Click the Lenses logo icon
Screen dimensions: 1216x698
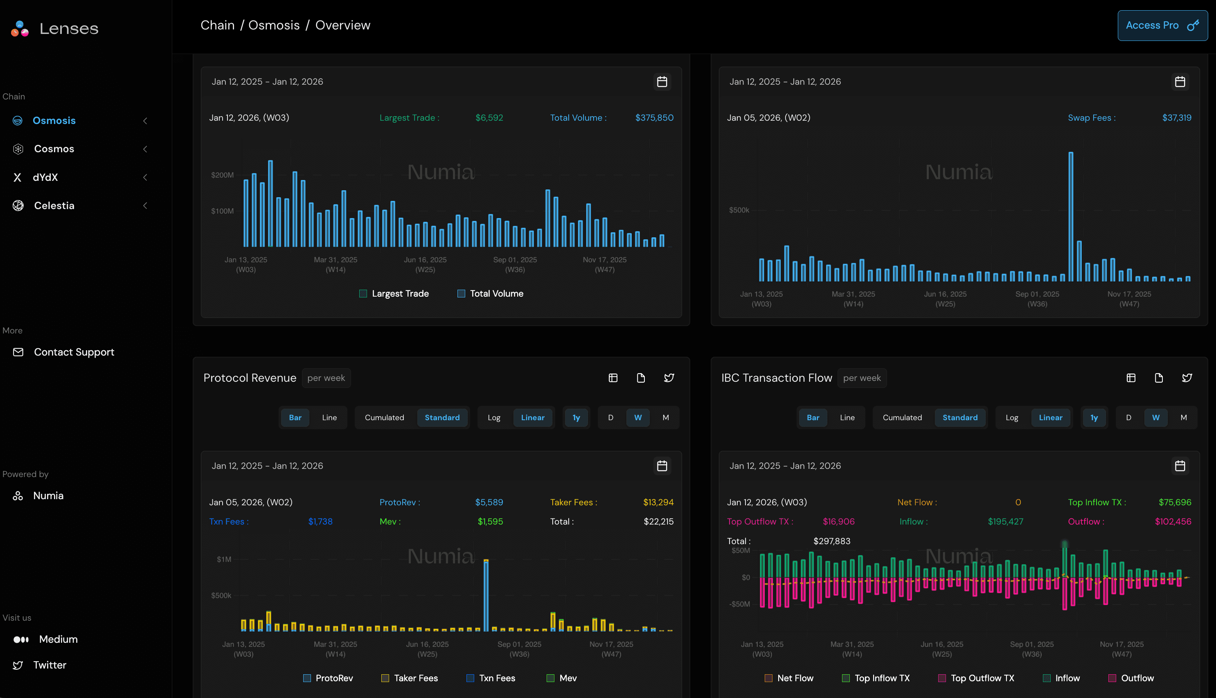19,29
